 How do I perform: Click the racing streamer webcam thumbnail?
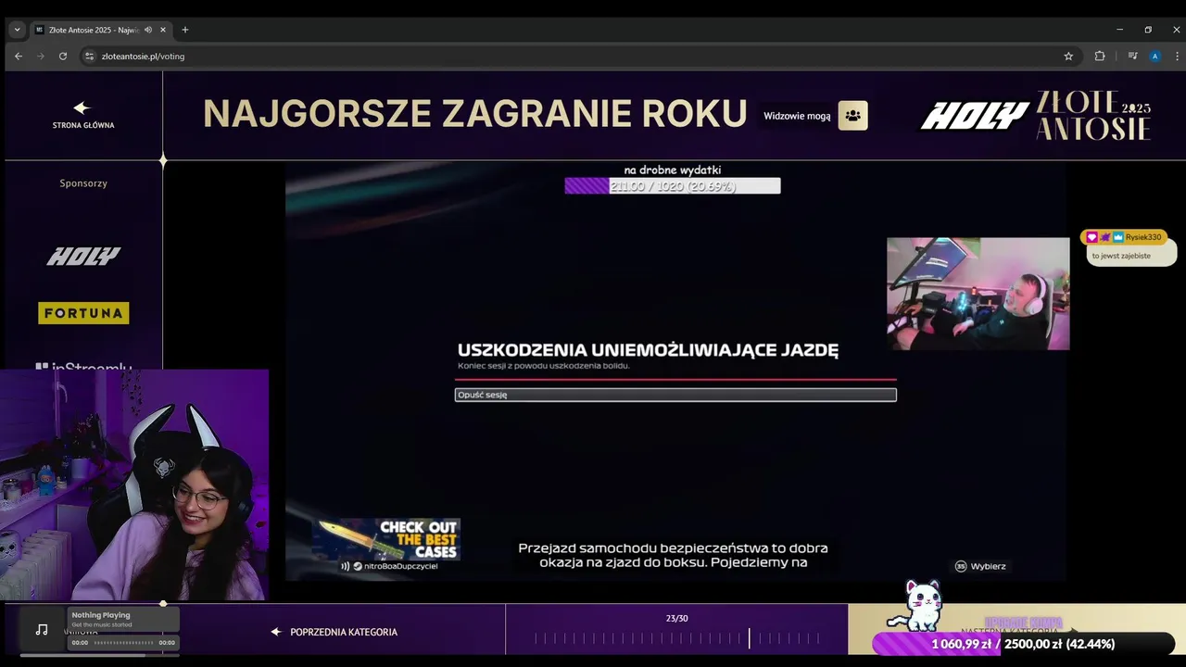coord(978,294)
